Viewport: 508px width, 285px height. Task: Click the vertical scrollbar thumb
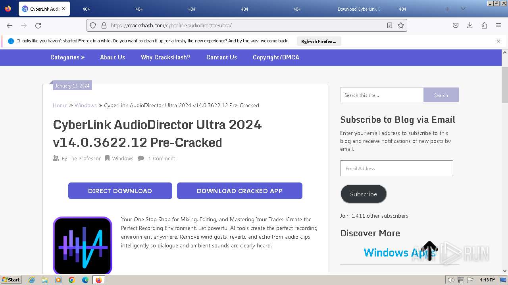tap(505, 85)
